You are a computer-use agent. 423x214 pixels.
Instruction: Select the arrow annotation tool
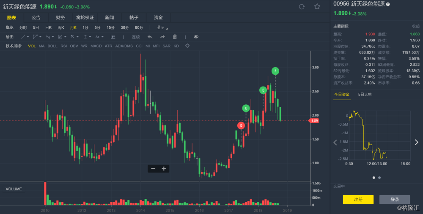pyautogui.click(x=73, y=37)
